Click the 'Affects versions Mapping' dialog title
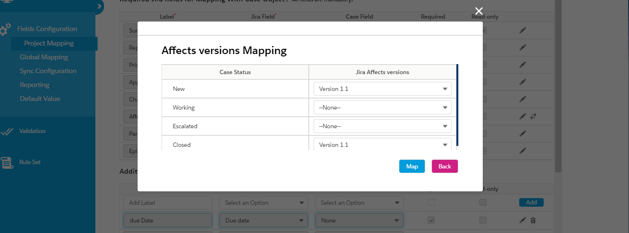The width and height of the screenshot is (629, 233). 224,50
